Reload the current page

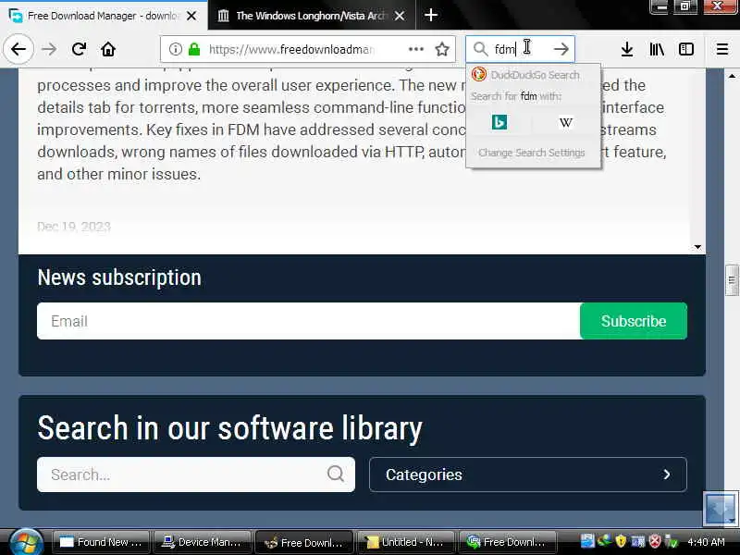(x=79, y=49)
